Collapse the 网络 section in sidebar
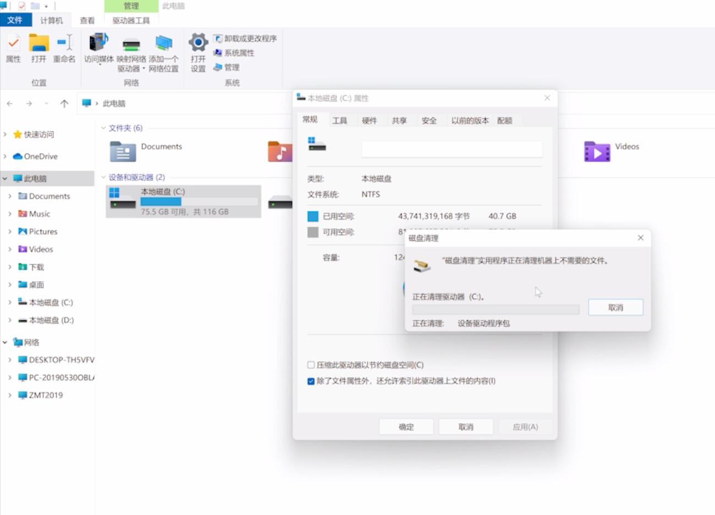Viewport: 715px width, 515px height. point(5,342)
